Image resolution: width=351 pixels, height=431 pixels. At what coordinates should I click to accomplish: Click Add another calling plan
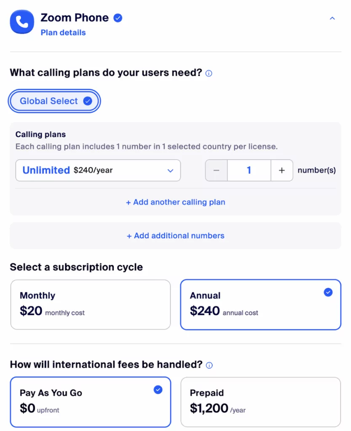click(175, 202)
